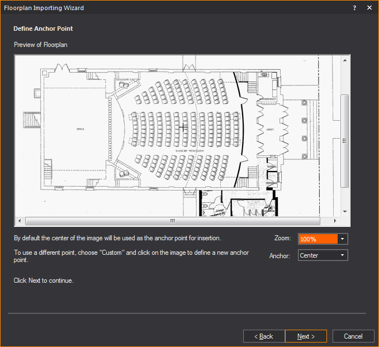Click the vertical scrollbar thumb of the preview

pos(345,140)
